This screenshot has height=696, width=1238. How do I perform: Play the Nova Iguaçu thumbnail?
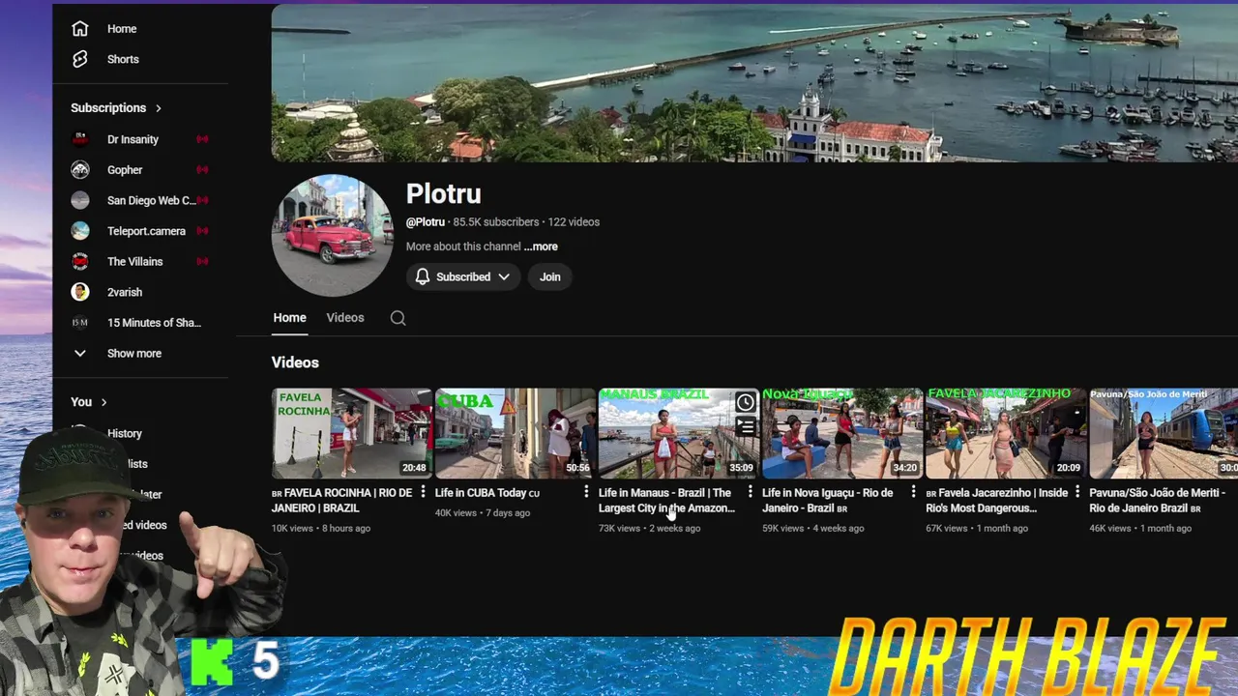pyautogui.click(x=842, y=433)
